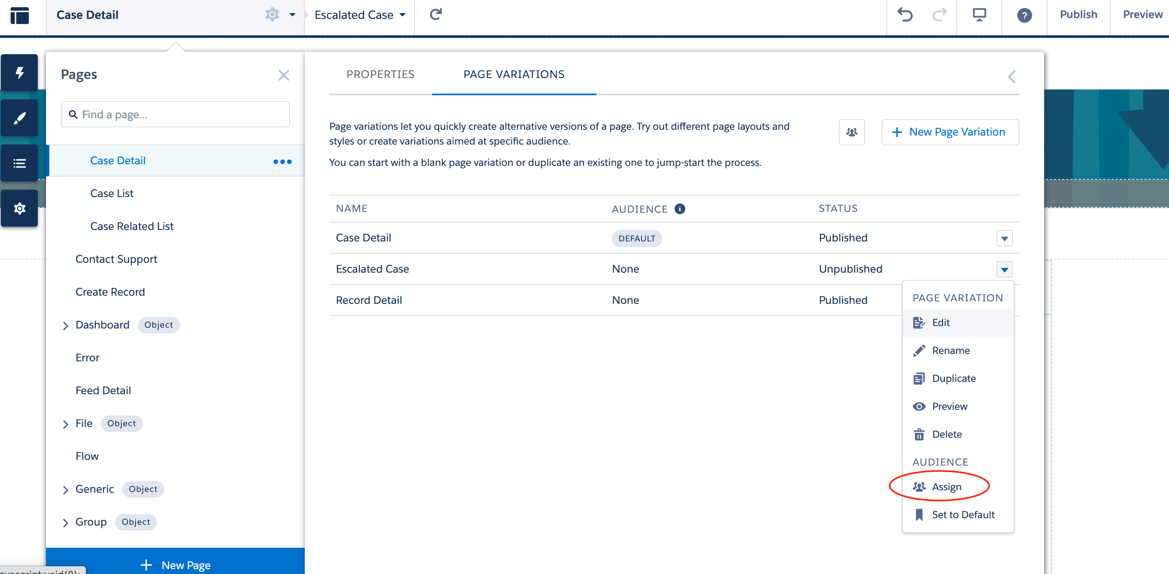The image size is (1169, 574).
Task: Redo the last change
Action: 939,14
